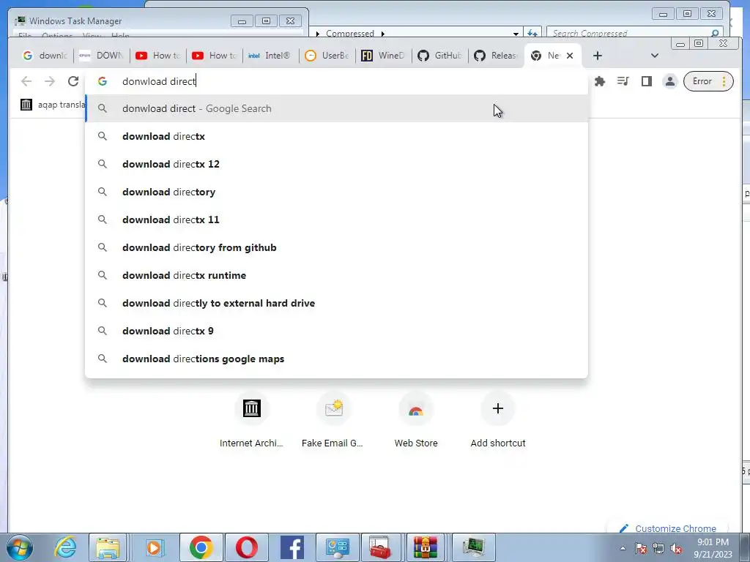The width and height of the screenshot is (750, 562).
Task: Open Explorer address bar dropdown arrow
Action: (516, 34)
